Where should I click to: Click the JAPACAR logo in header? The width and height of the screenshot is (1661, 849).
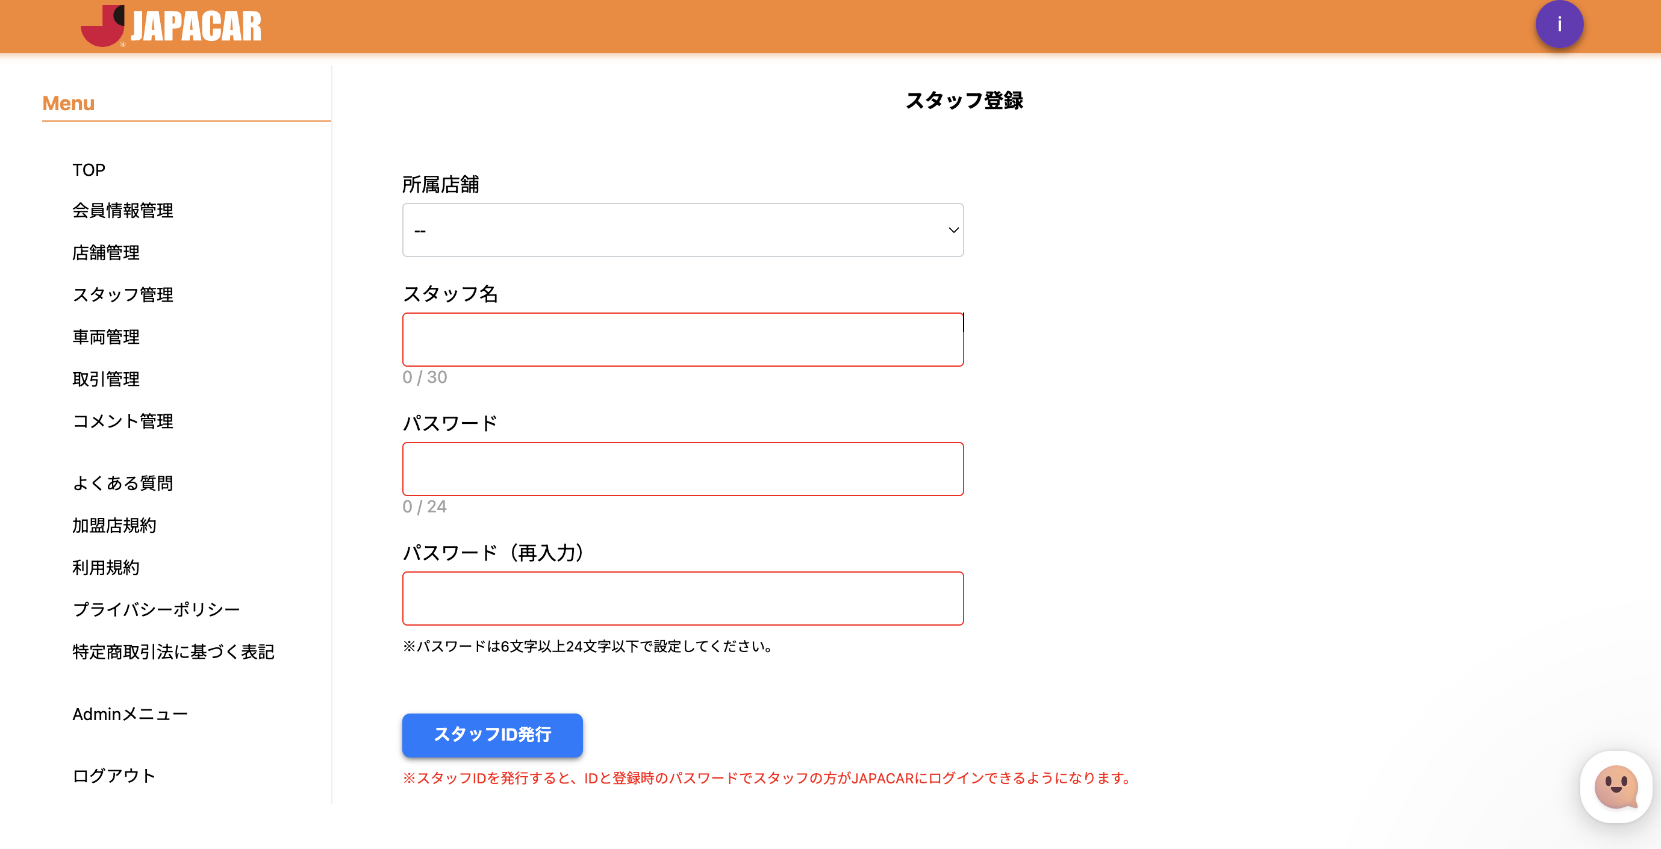click(x=171, y=26)
